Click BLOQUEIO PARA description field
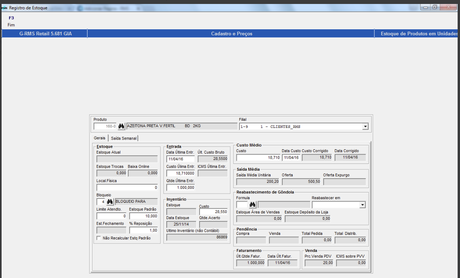 tap(137, 202)
